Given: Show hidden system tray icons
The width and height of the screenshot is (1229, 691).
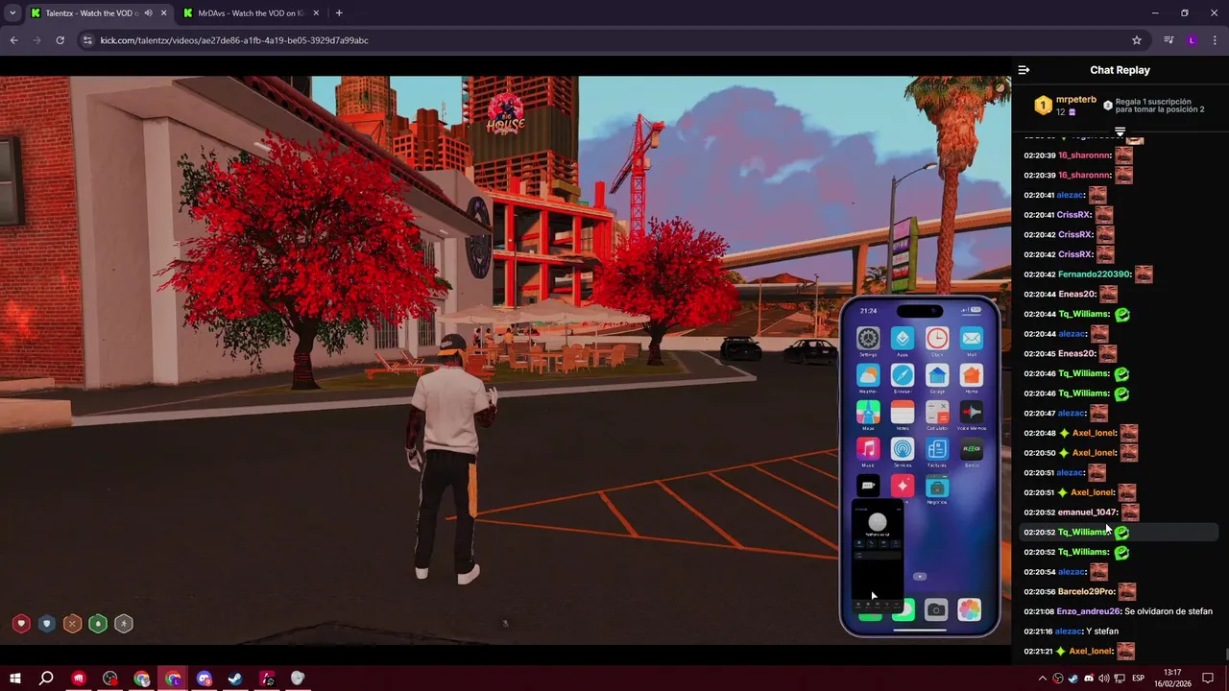Looking at the screenshot, I should (x=1043, y=679).
